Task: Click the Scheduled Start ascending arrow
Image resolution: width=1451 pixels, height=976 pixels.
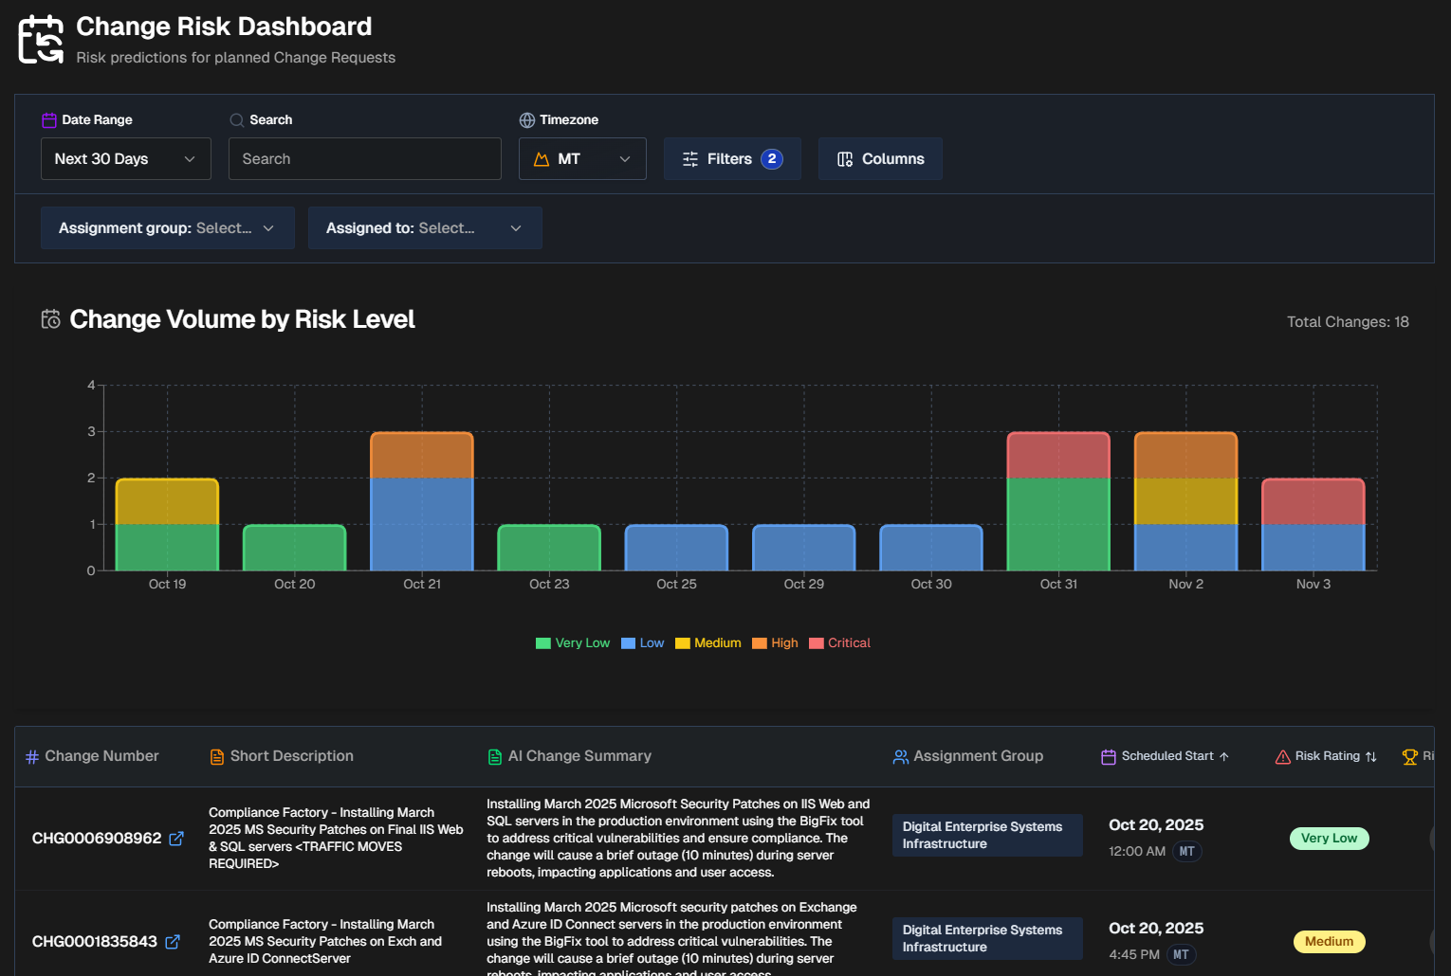Action: pyautogui.click(x=1224, y=756)
